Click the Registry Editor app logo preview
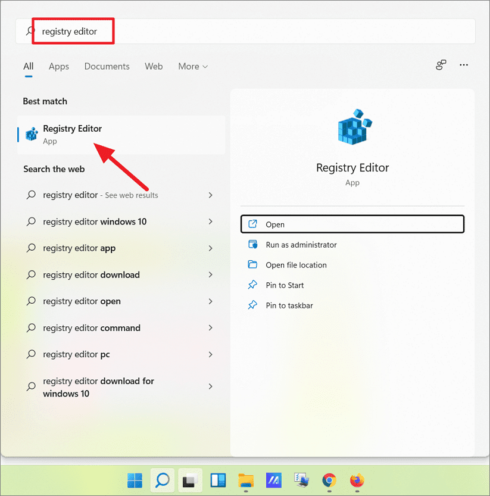 point(352,127)
